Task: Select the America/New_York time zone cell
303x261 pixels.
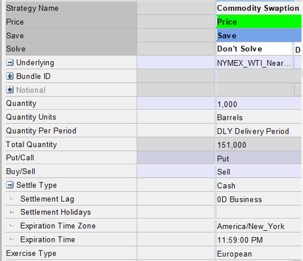Action: [259, 226]
